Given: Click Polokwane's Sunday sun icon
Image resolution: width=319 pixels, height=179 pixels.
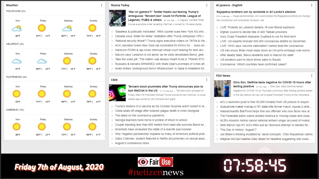Looking at the screenshot, I should (x=92, y=28).
